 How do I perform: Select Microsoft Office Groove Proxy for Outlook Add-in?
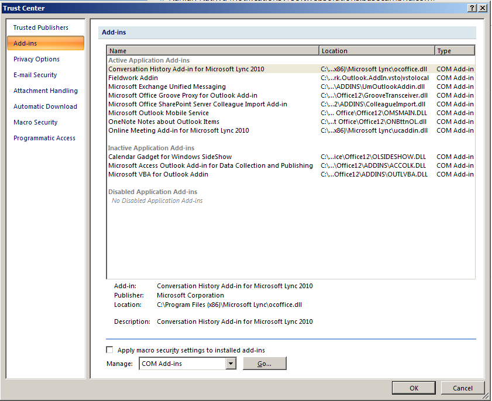291,95
